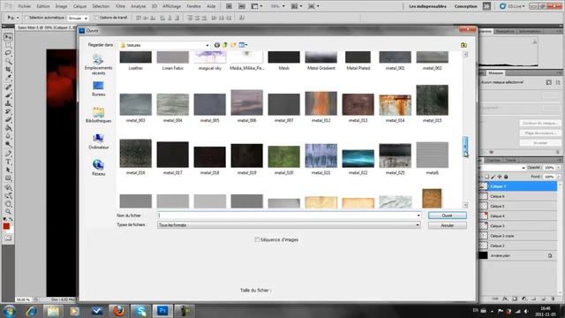Viewport: 565px width, 318px height.
Task: Select the Zoom tool in toolbox
Action: click(8, 212)
